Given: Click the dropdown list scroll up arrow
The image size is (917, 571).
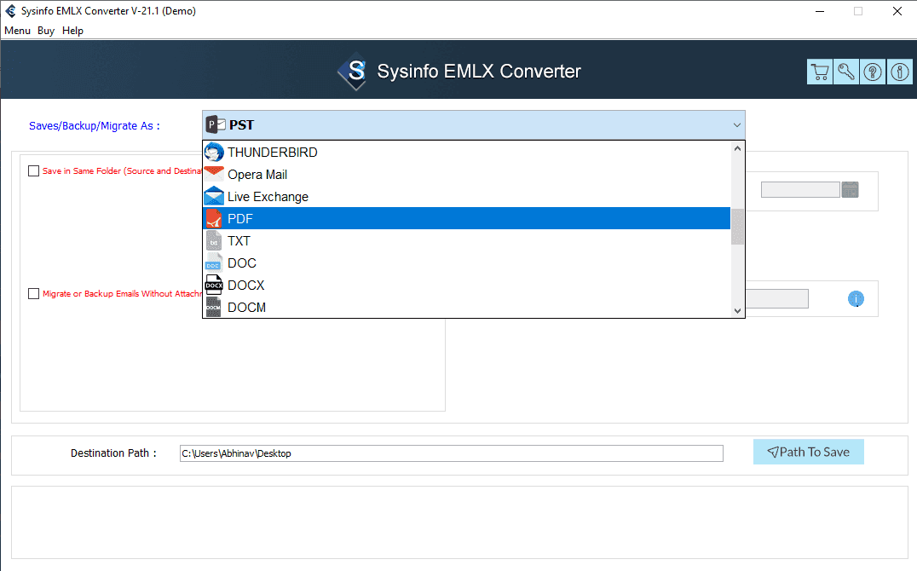Looking at the screenshot, I should click(737, 148).
